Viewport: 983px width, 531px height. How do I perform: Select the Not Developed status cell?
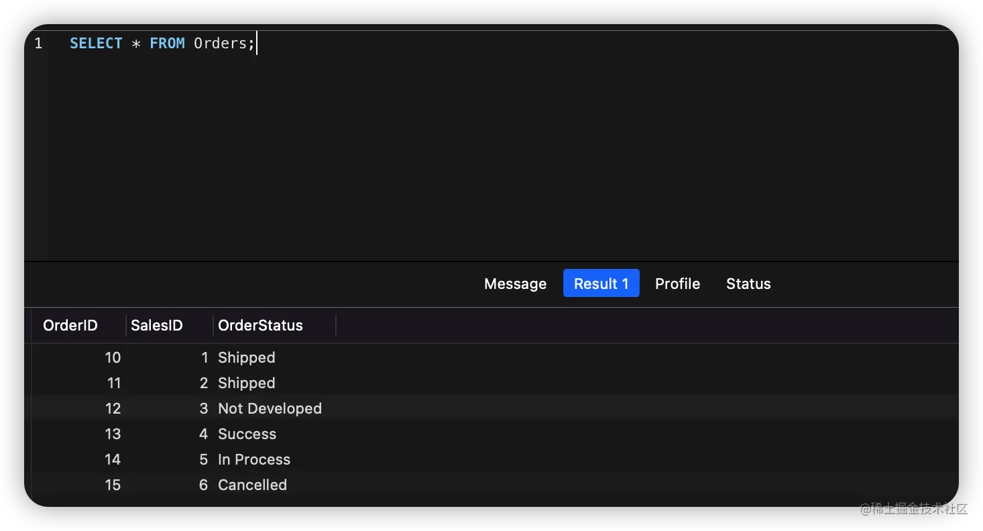pos(270,408)
